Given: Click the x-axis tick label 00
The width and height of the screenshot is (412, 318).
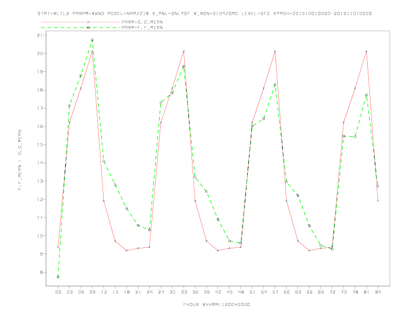Looking at the screenshot, I should pos(58,292).
